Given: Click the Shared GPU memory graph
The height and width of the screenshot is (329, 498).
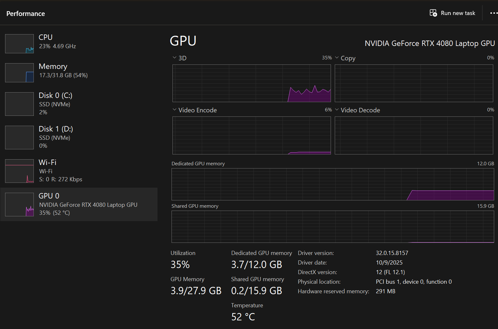Looking at the screenshot, I should 333,227.
